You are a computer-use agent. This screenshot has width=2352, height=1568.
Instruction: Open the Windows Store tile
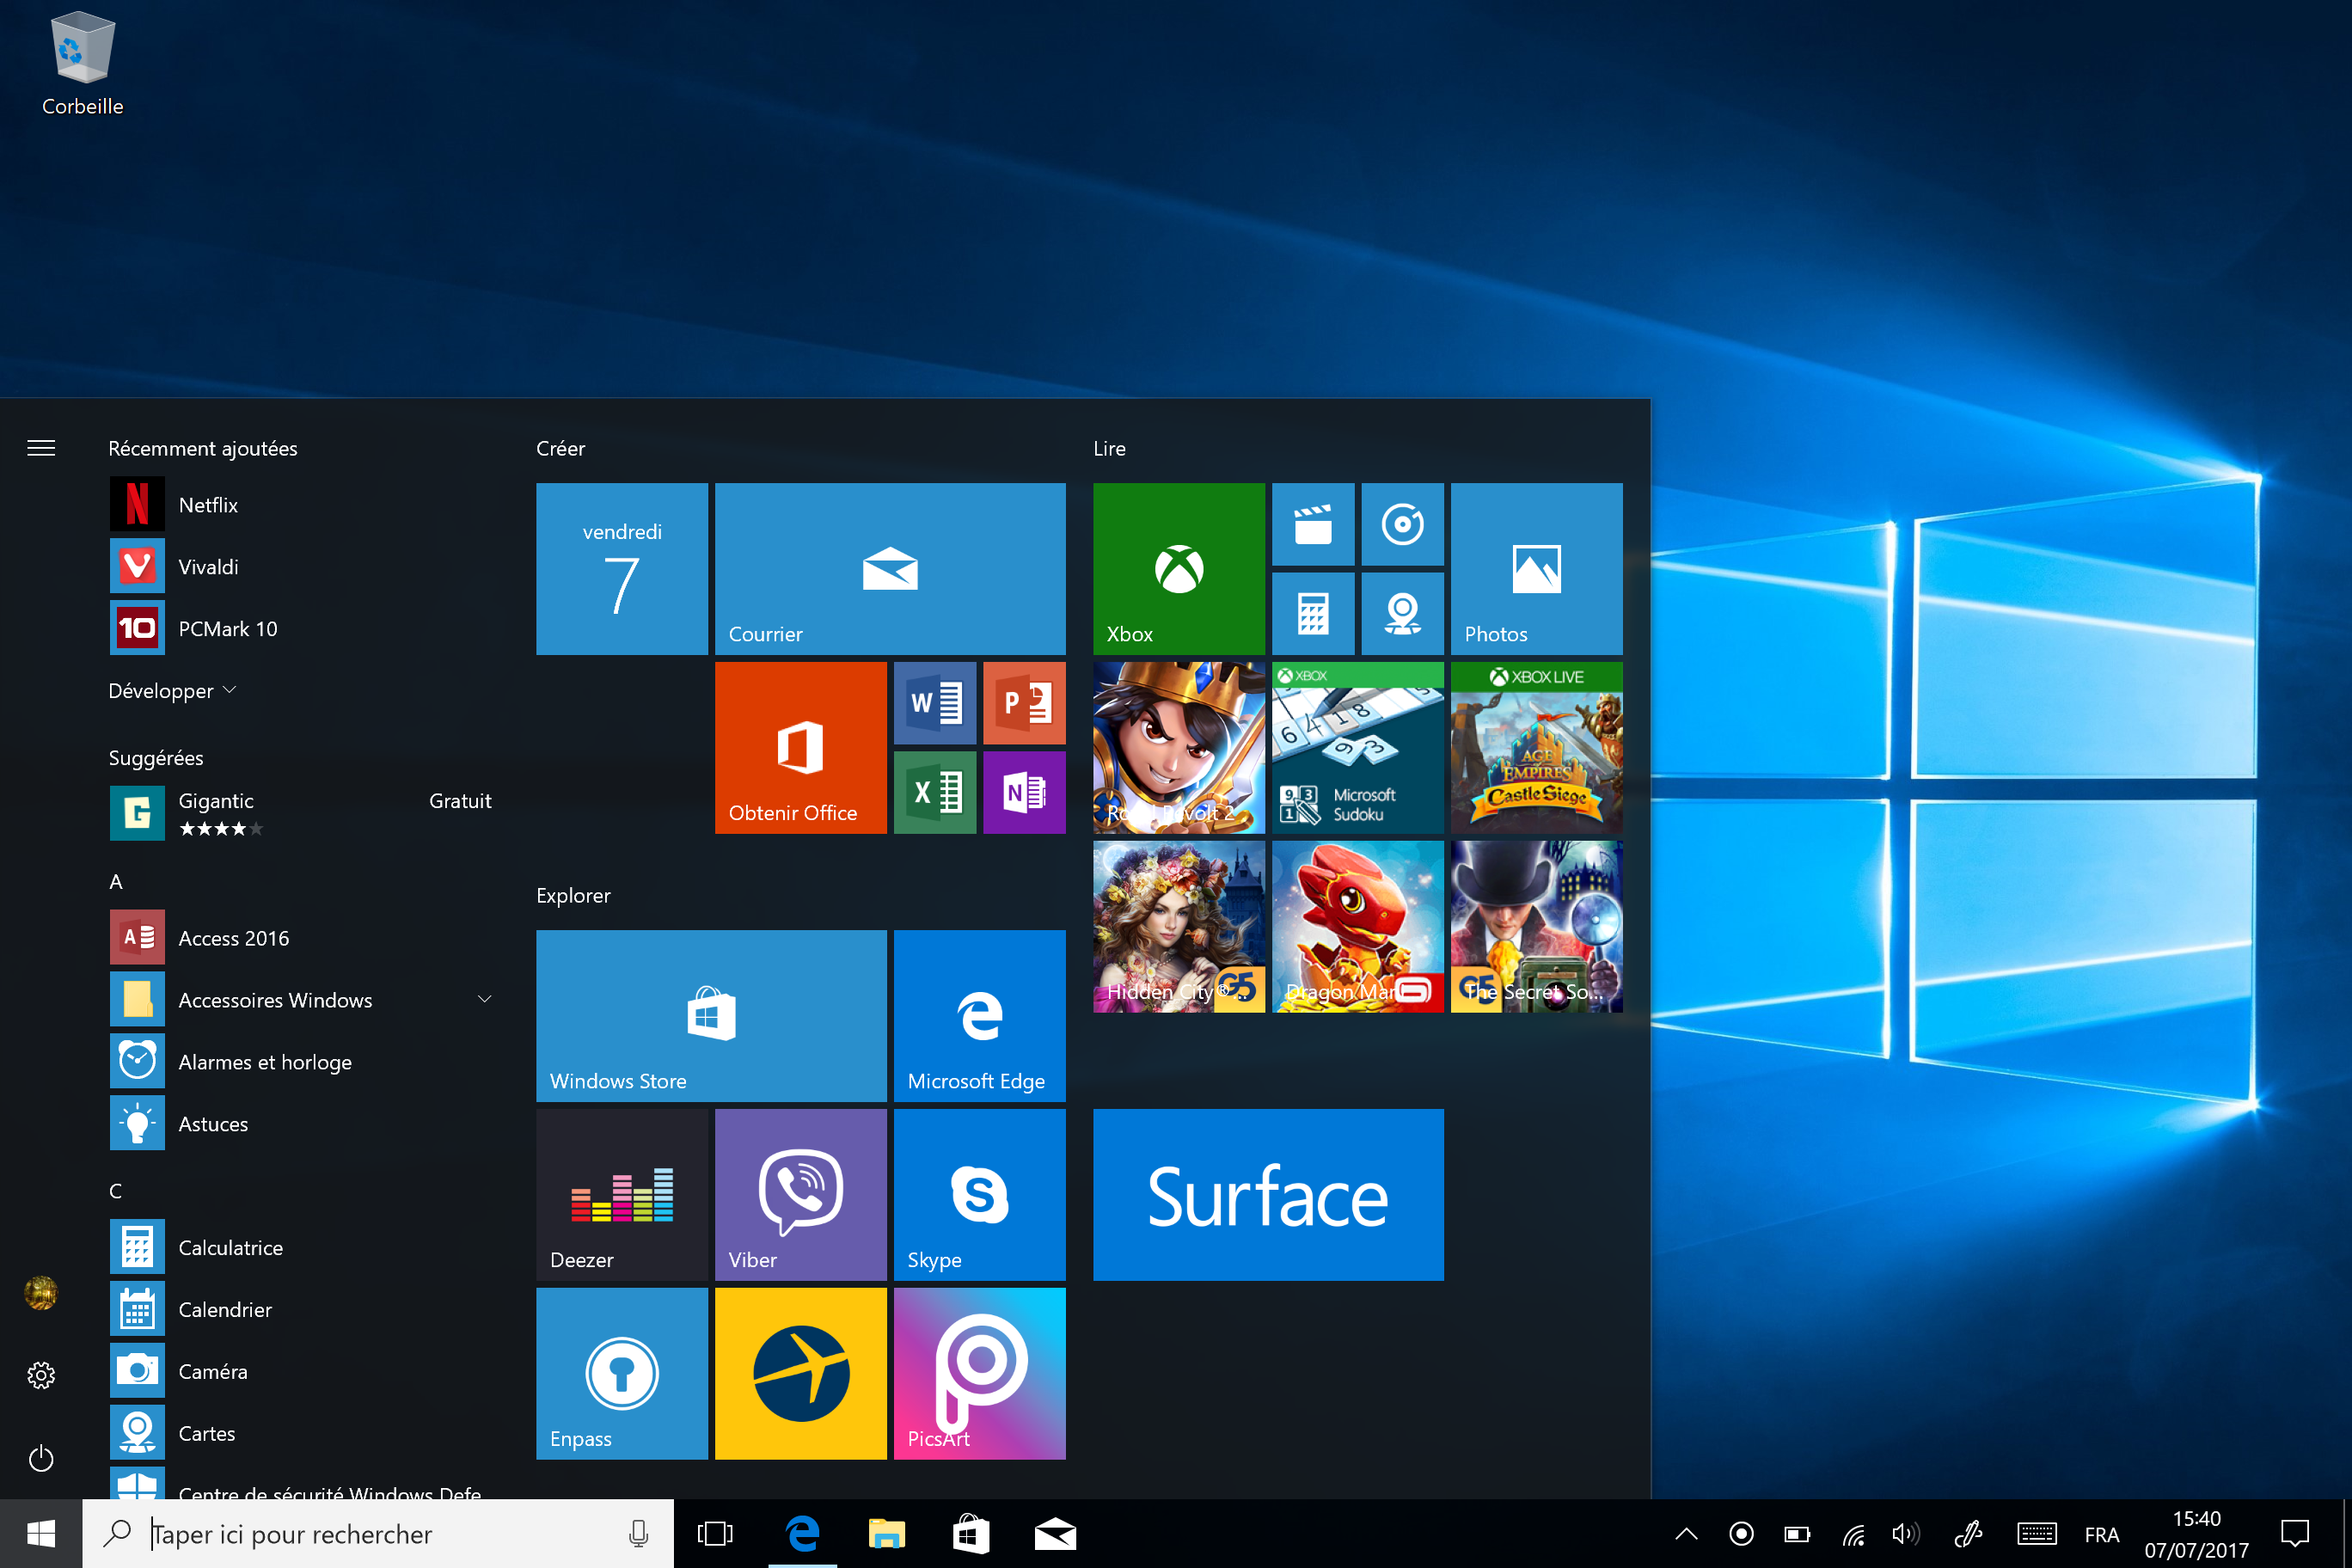point(711,1016)
